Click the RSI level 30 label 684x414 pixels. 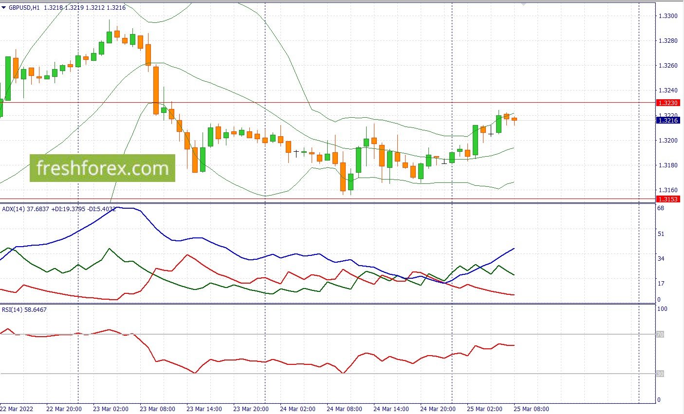[x=660, y=374]
